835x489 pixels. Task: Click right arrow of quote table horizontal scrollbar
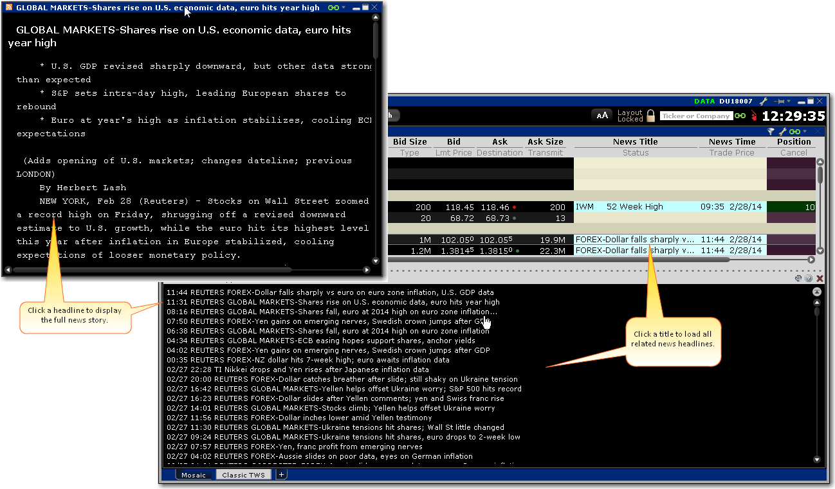coord(811,260)
